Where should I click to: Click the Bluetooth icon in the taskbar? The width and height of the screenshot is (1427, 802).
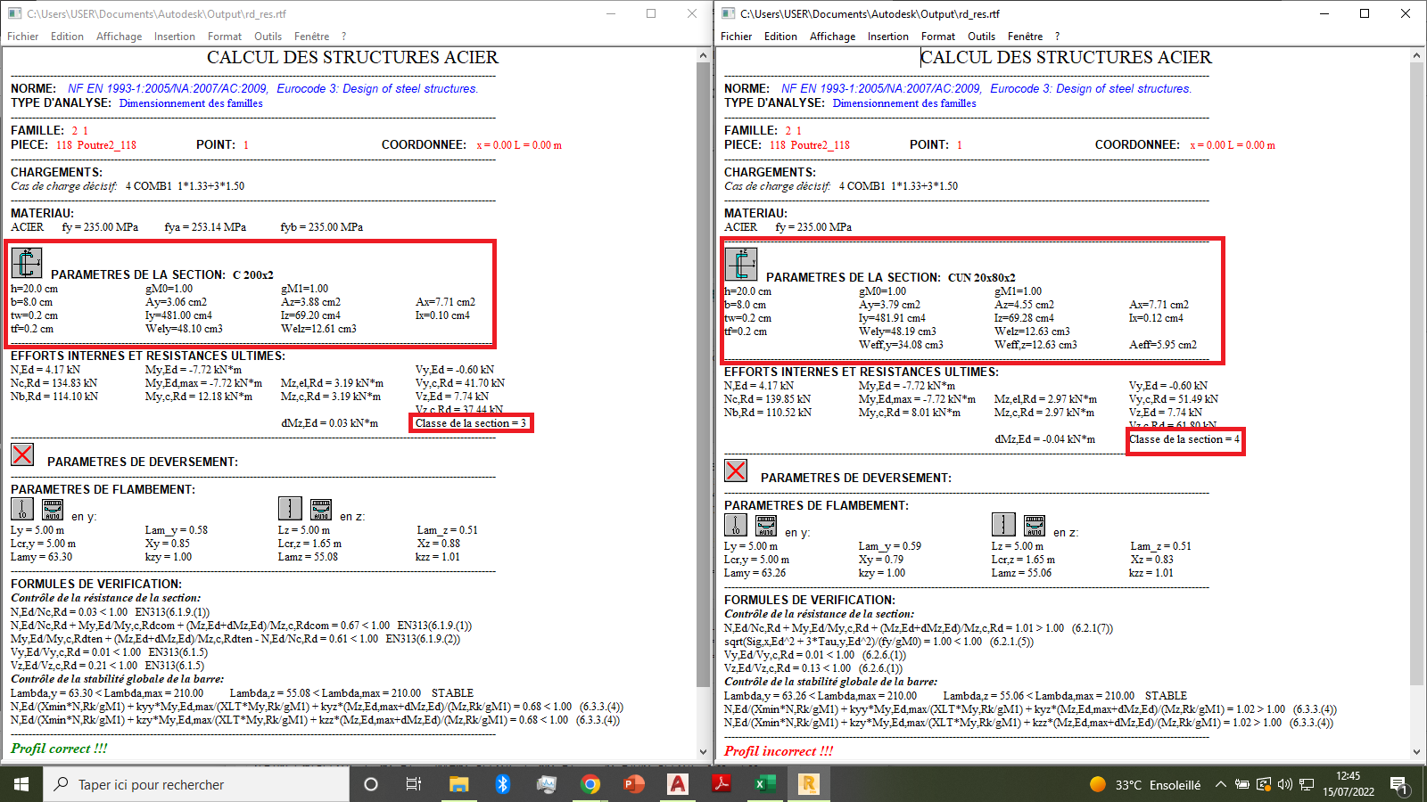point(505,784)
